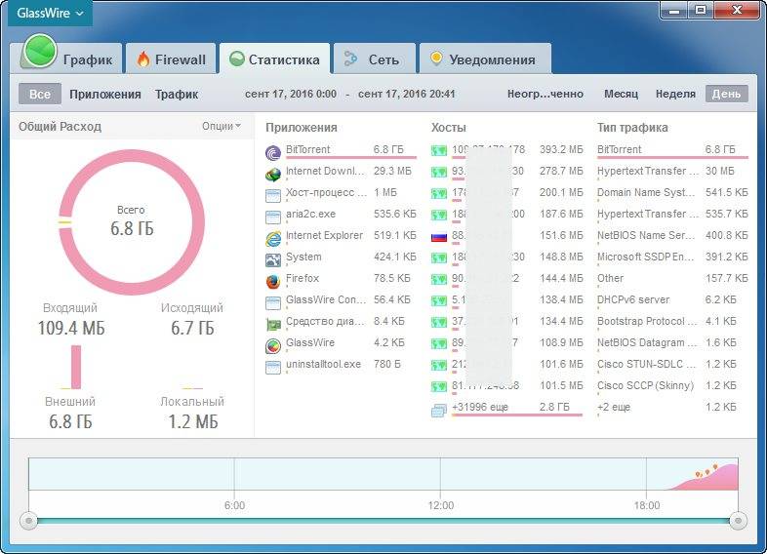
Task: Click host icon next to 138.4 МБ
Action: point(439,301)
